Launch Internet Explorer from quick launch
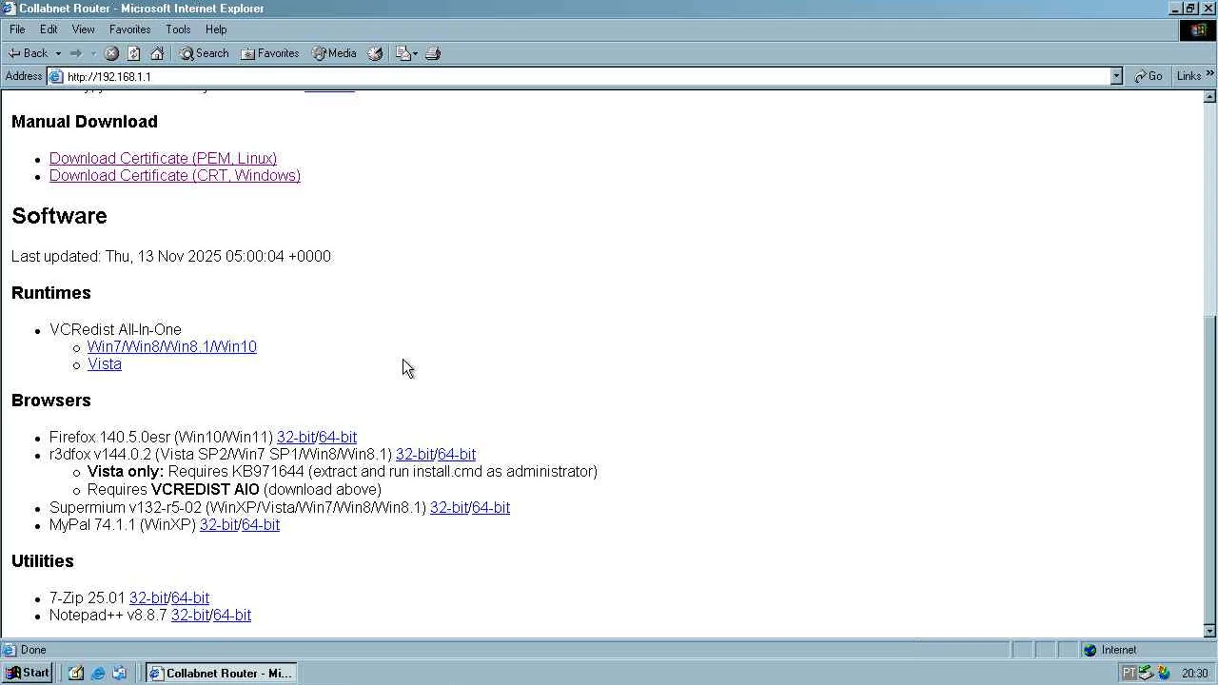 click(x=97, y=673)
